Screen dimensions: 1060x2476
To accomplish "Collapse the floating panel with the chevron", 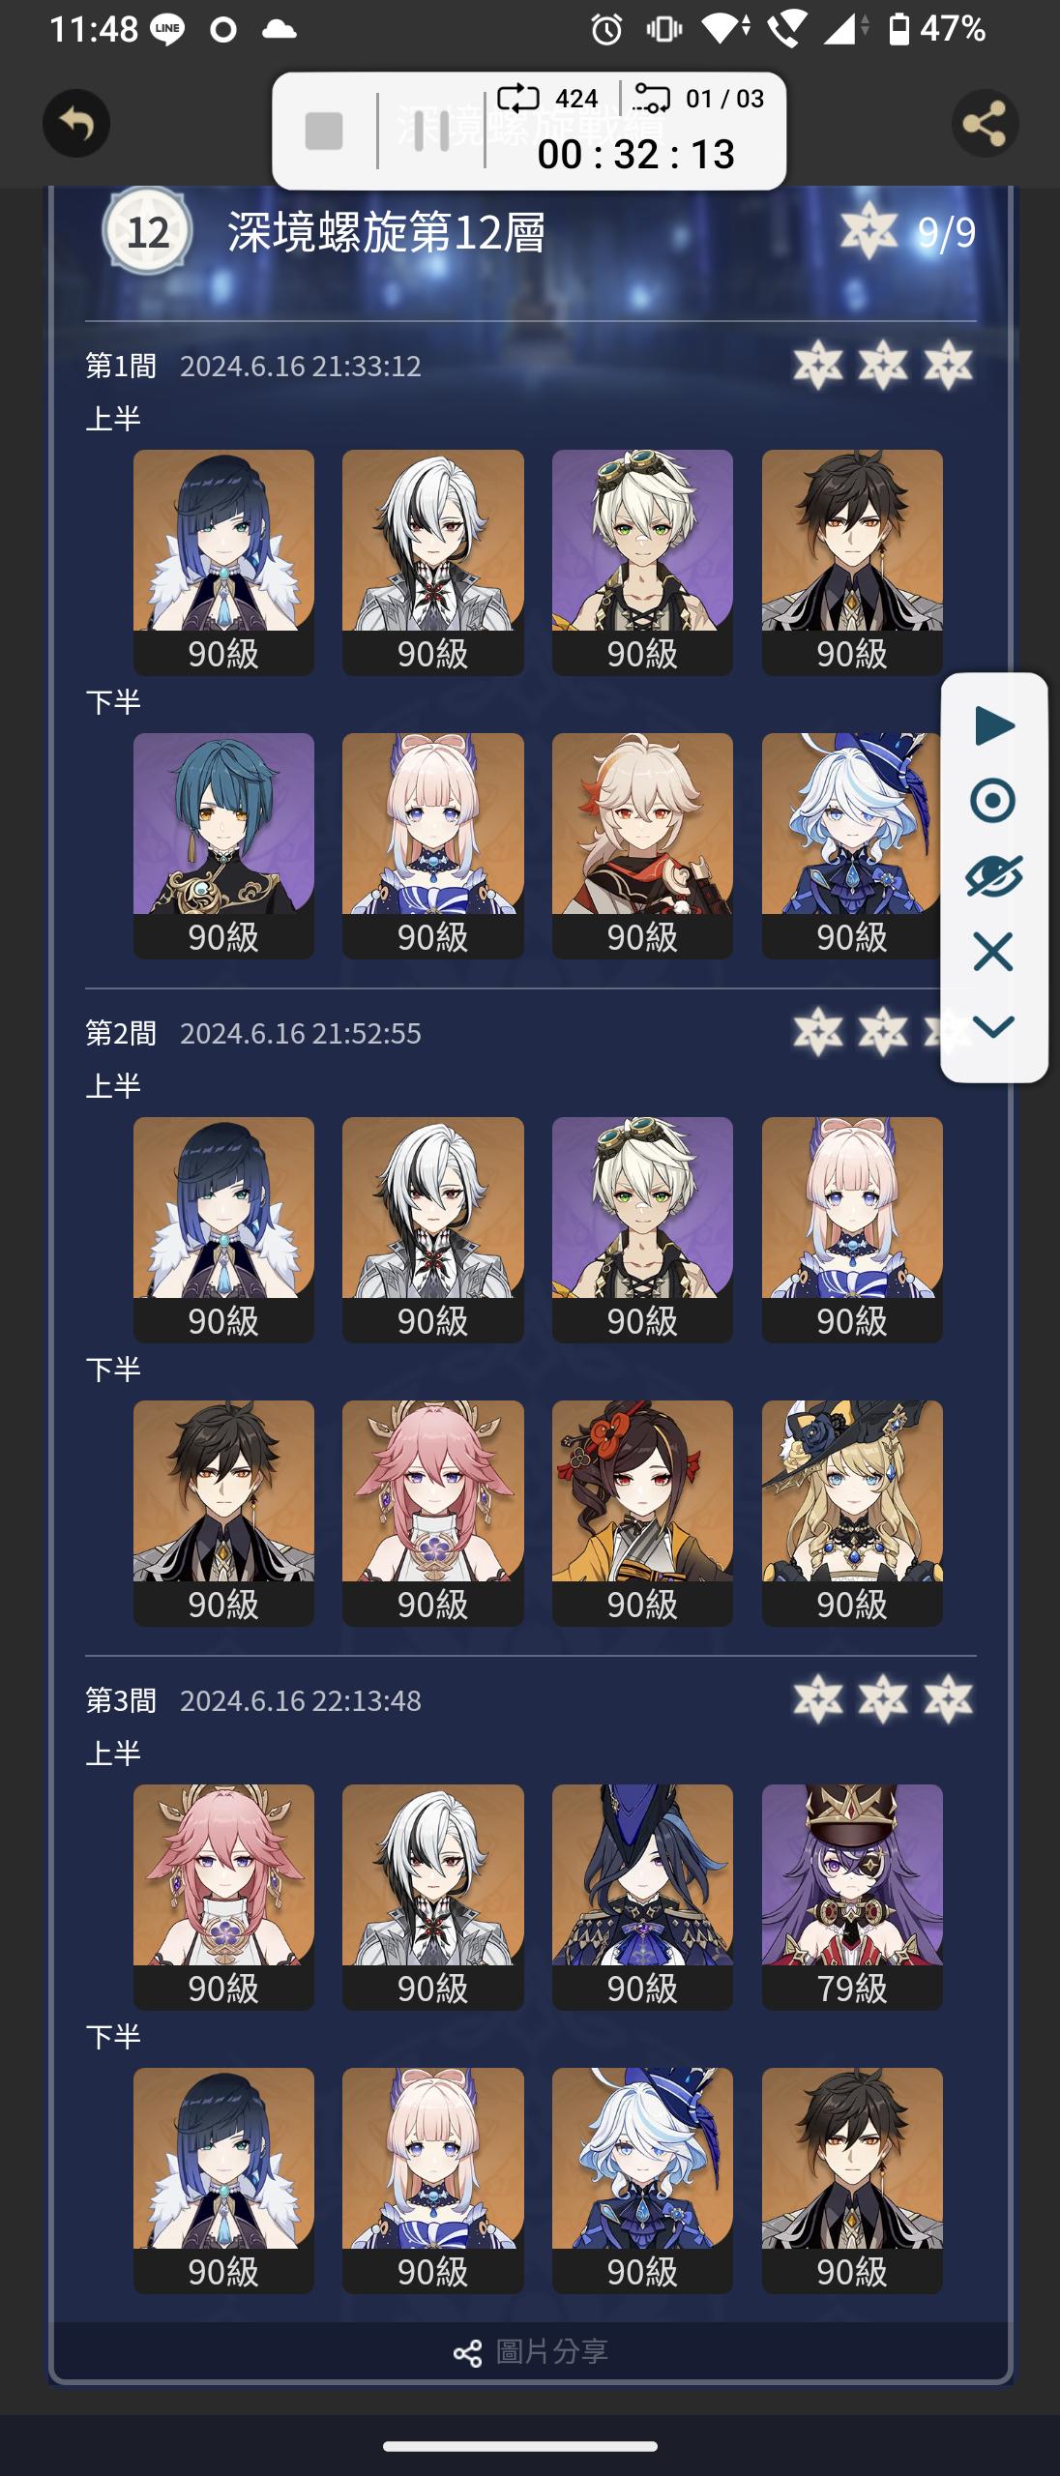I will tap(993, 1026).
